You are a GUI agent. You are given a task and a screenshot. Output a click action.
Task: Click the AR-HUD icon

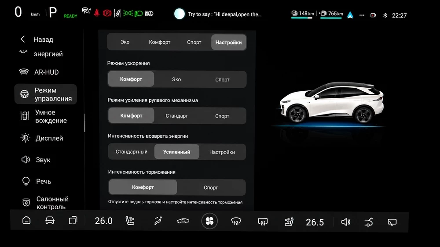pyautogui.click(x=24, y=72)
